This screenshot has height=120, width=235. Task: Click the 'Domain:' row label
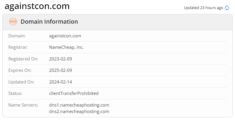pyautogui.click(x=17, y=36)
